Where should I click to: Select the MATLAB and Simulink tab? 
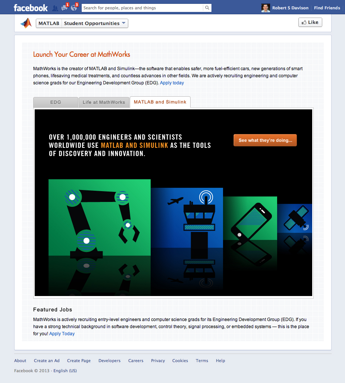[160, 102]
